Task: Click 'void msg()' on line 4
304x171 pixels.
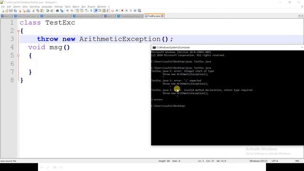Action: coord(49,47)
